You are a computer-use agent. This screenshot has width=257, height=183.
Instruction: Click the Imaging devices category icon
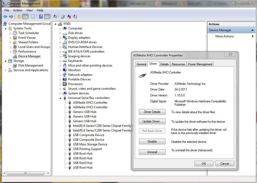(65, 56)
